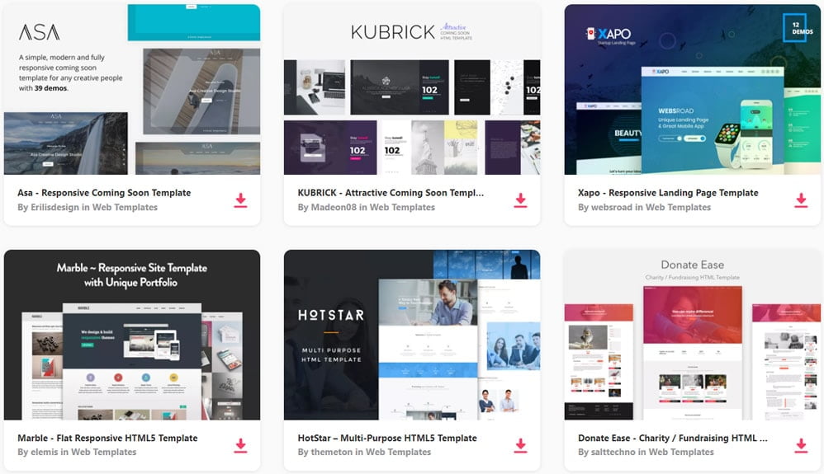The width and height of the screenshot is (824, 474).
Task: Click download icon for KUBRICK template
Action: (520, 200)
